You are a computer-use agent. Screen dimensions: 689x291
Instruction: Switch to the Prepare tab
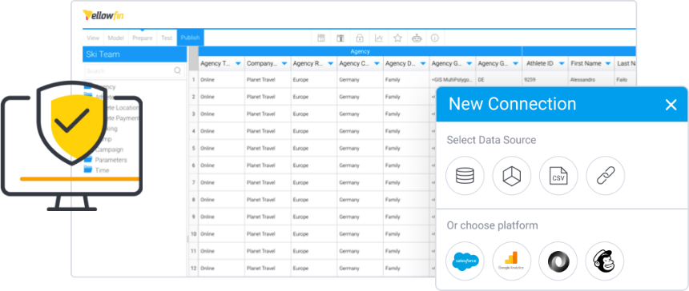click(143, 38)
